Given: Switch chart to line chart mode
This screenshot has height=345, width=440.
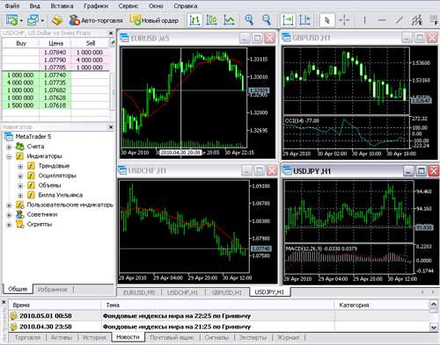Looking at the screenshot, I should click(229, 20).
